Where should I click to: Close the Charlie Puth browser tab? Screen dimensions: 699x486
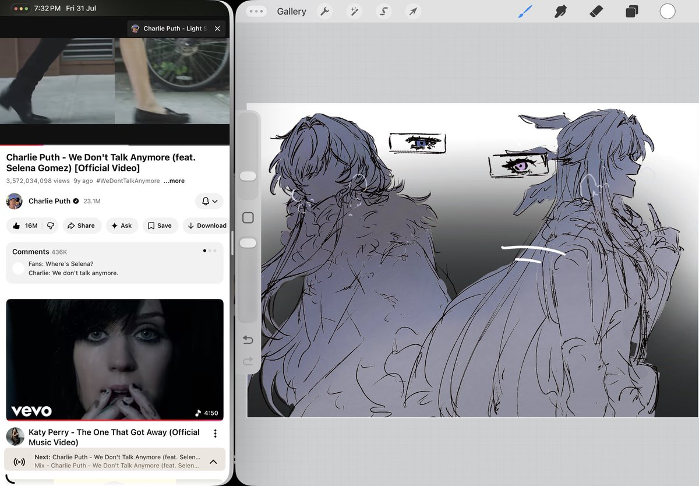(x=217, y=29)
